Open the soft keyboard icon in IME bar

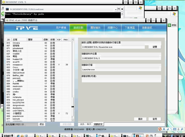175,129
